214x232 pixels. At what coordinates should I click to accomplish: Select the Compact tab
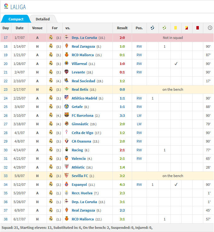coord(16,19)
